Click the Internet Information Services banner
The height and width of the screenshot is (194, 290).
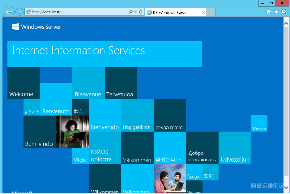tap(104, 53)
